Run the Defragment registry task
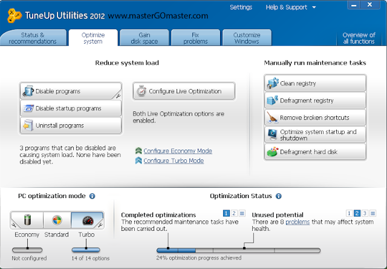The image size is (387, 269). pyautogui.click(x=315, y=100)
